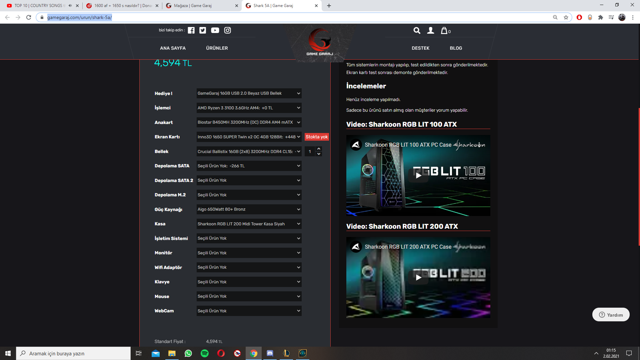Bookmark page with the star icon
Image resolution: width=640 pixels, height=360 pixels.
pyautogui.click(x=566, y=17)
